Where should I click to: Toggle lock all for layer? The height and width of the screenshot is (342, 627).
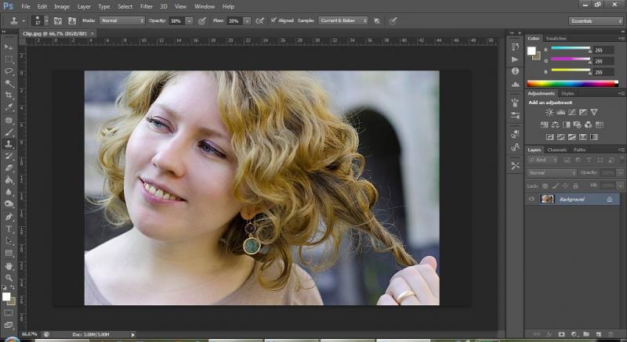tap(575, 186)
